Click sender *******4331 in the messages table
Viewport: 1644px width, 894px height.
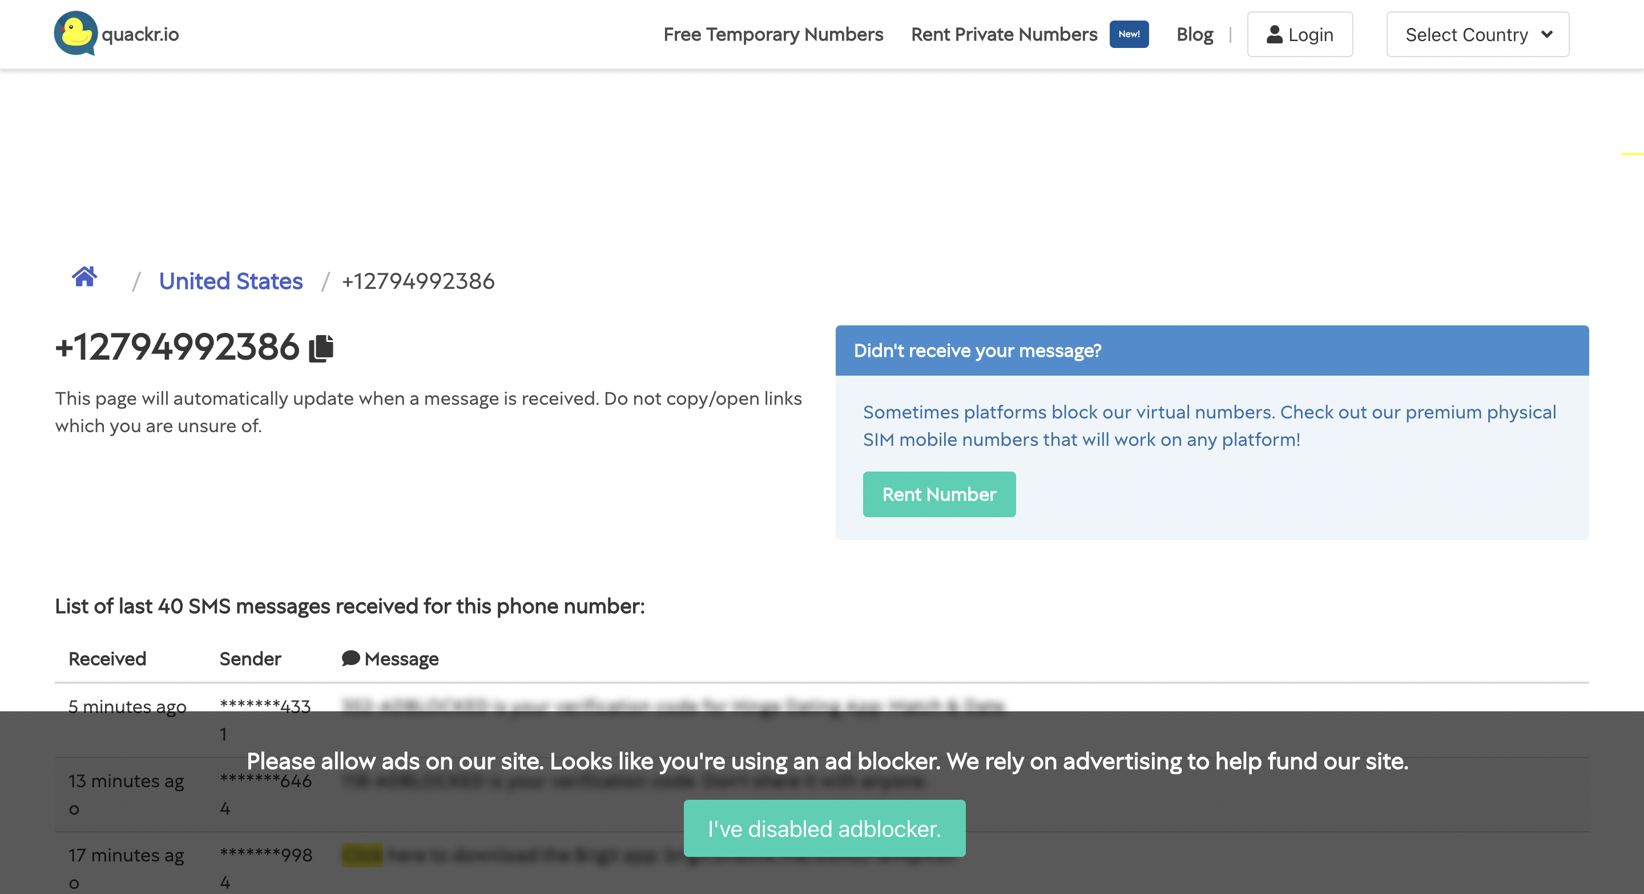264,720
